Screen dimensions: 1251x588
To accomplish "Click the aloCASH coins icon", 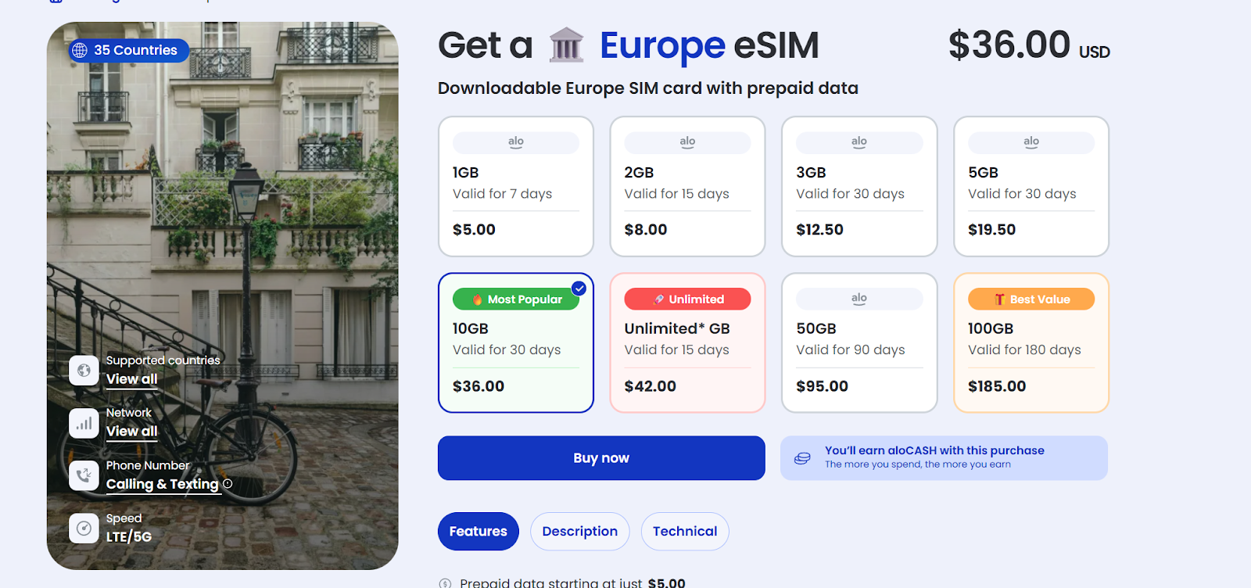I will click(x=802, y=458).
